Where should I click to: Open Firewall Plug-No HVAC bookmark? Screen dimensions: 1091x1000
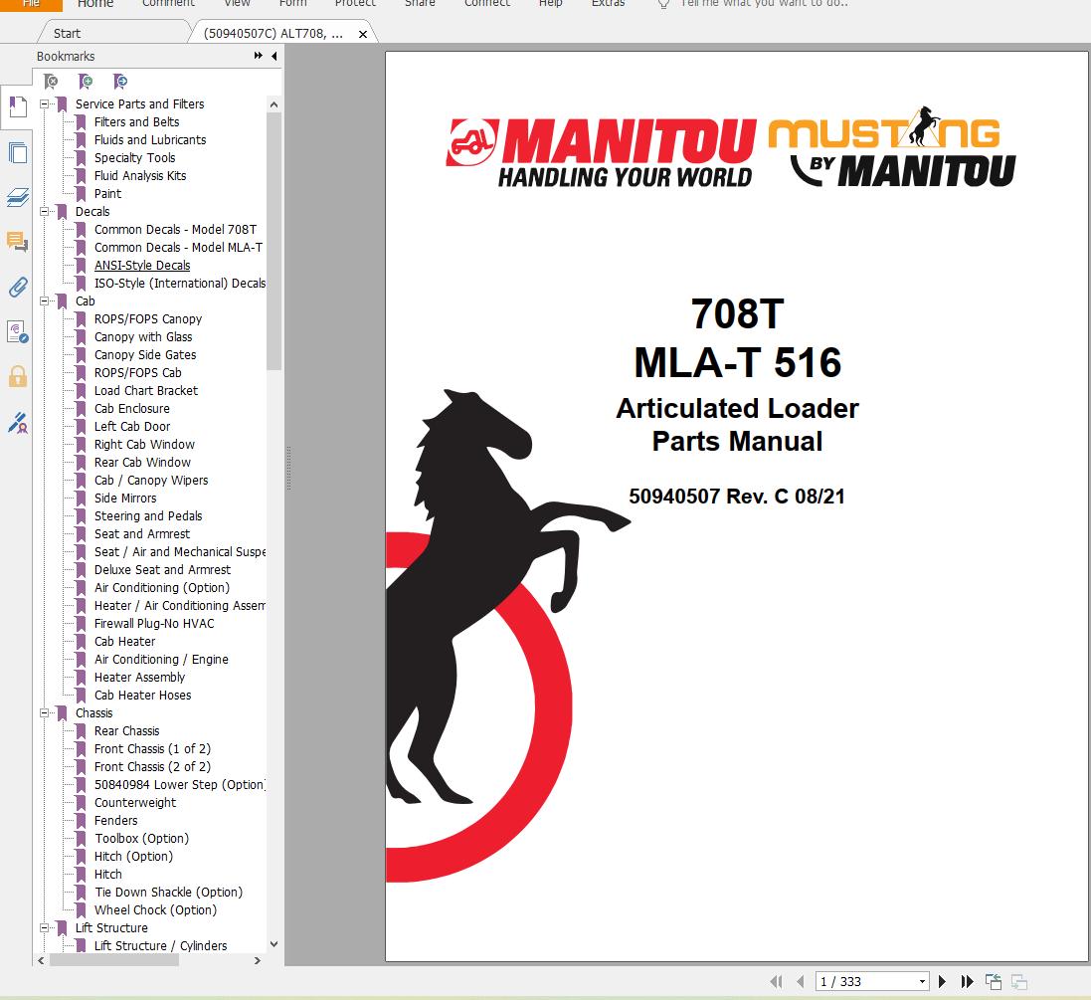(x=154, y=623)
